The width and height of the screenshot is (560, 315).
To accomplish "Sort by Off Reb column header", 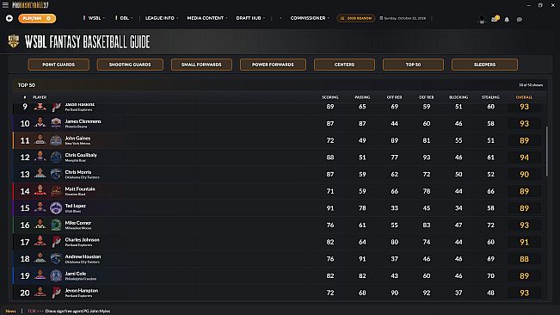I will pos(394,97).
